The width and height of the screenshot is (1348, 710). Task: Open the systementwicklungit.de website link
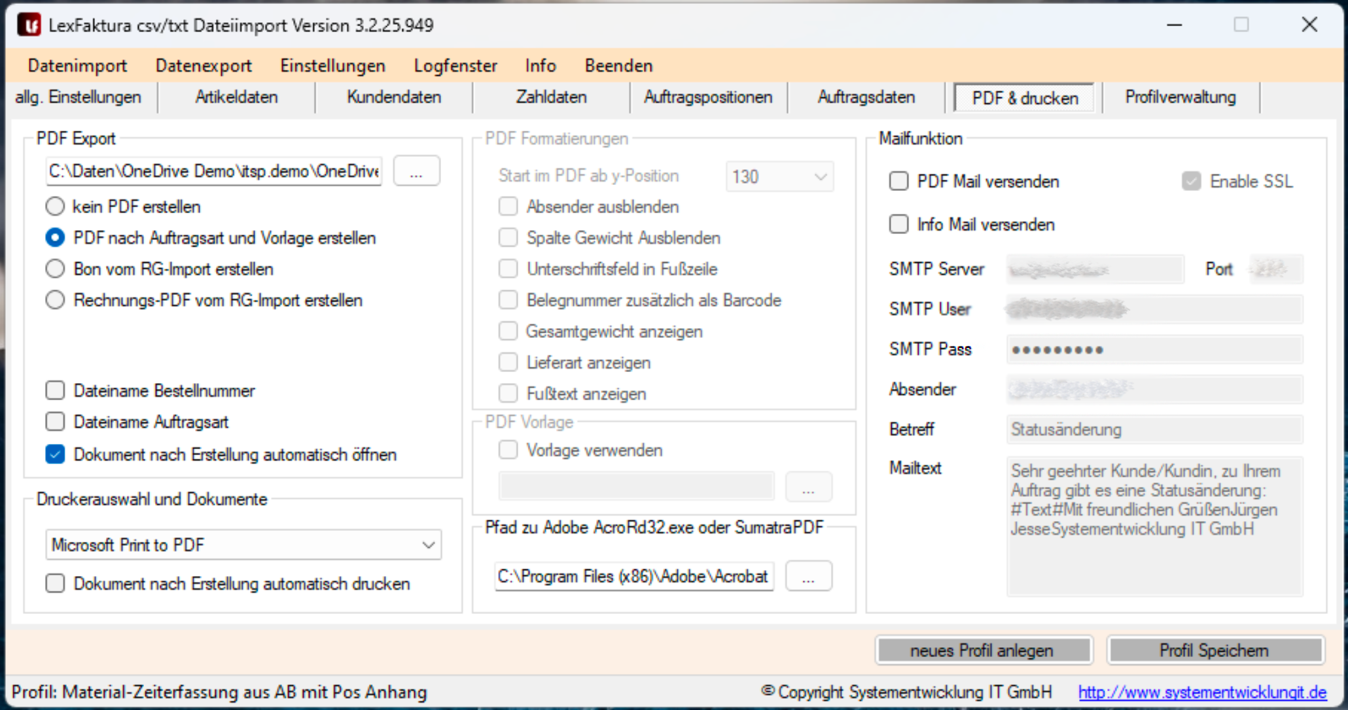pyautogui.click(x=1202, y=692)
